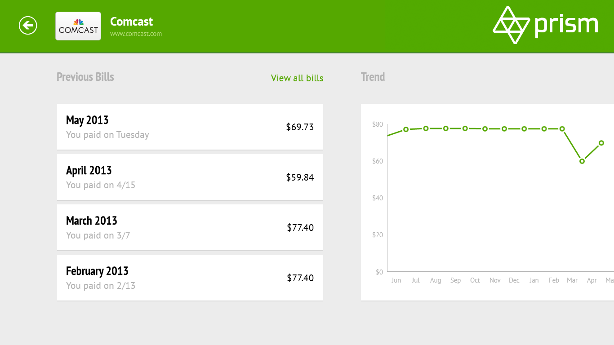Select the Jan trend data point

524,129
